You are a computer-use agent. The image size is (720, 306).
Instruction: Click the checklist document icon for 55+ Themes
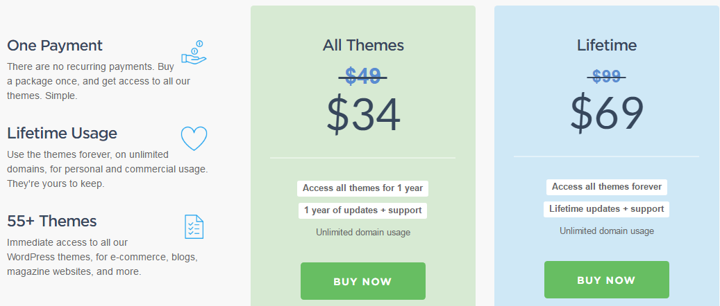pos(194,227)
